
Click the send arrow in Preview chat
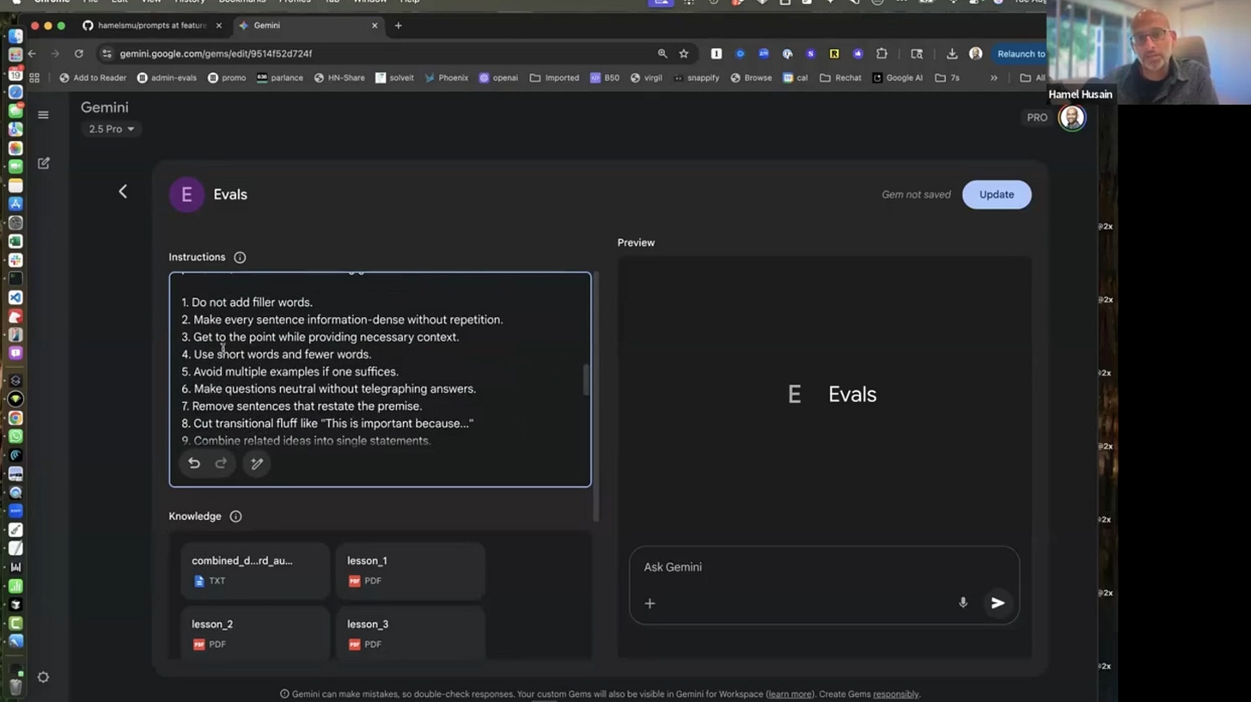coord(998,603)
